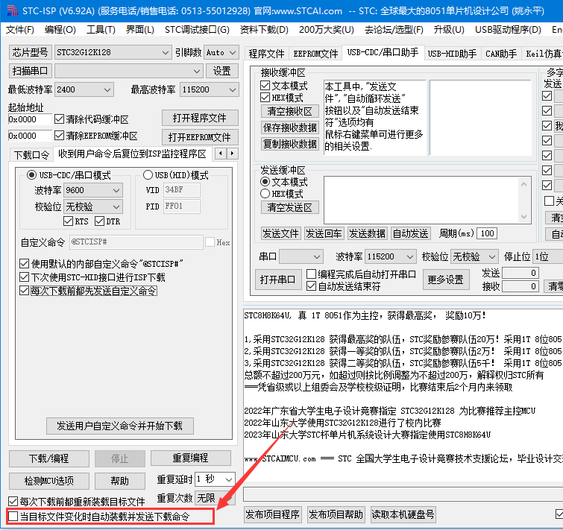Image resolution: width=563 pixels, height=530 pixels.
Task: Click the 周期(ms) input field
Action: tap(487, 233)
